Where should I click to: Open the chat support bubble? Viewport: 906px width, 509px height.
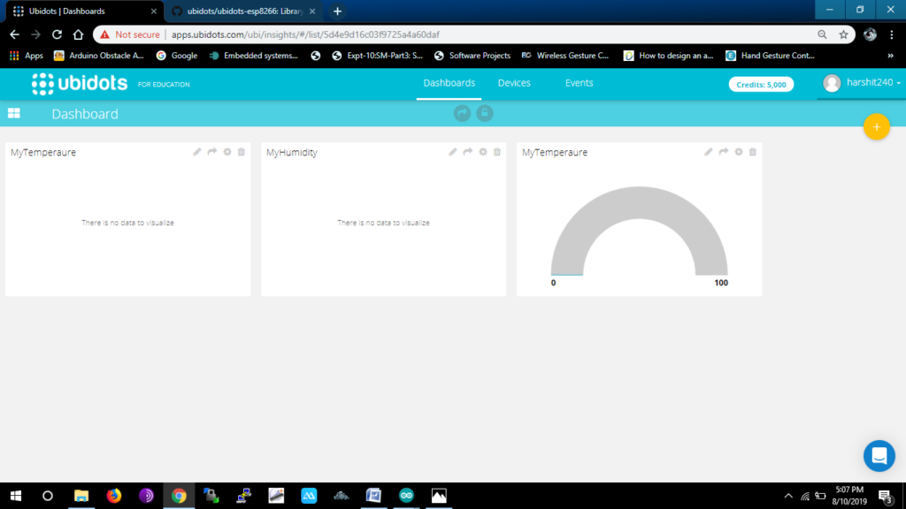879,456
